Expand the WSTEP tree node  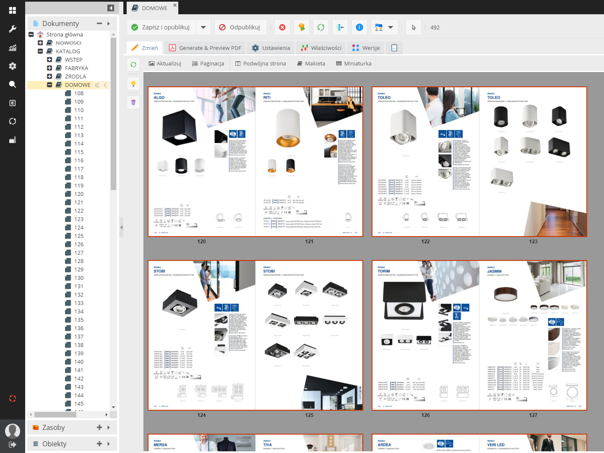tap(49, 60)
